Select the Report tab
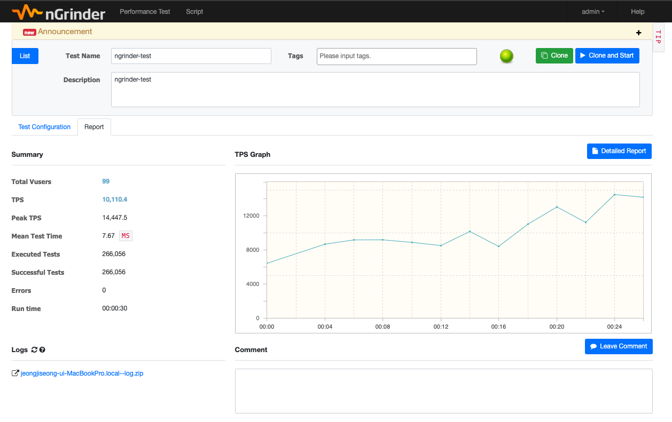Screen dimensions: 672x422 pos(94,127)
